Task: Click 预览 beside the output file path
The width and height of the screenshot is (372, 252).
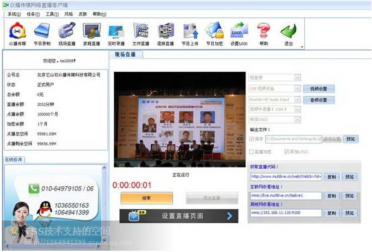Action: click(x=351, y=139)
